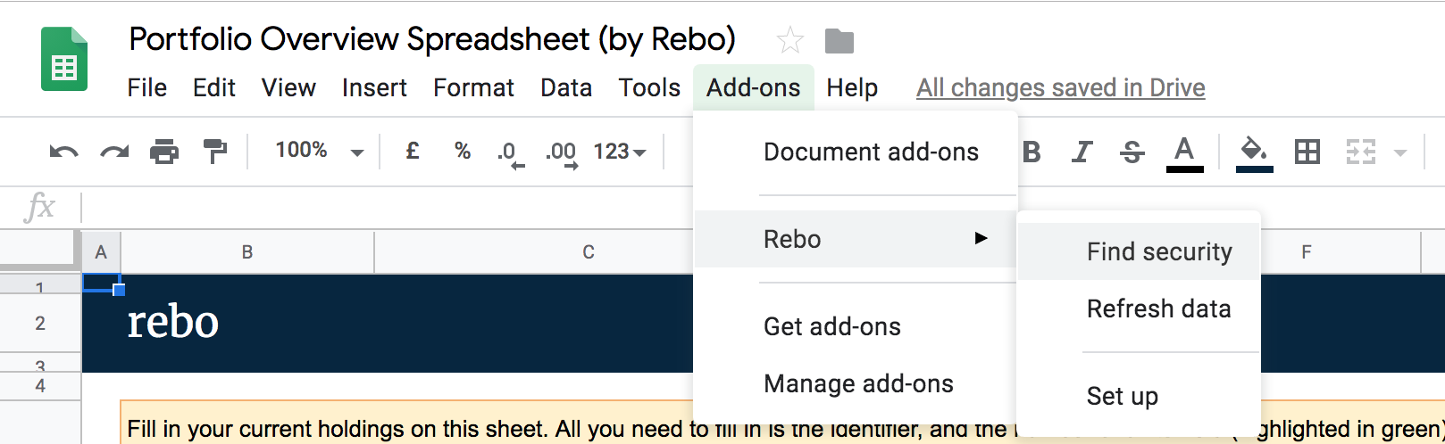Select row 2 header

pyautogui.click(x=40, y=324)
